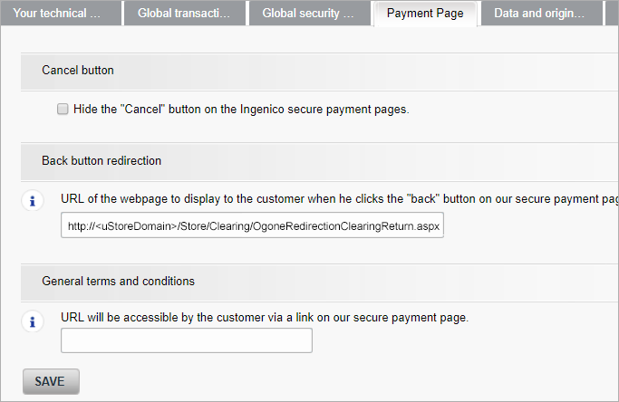
Task: Select the Payment Page tab
Action: click(425, 14)
